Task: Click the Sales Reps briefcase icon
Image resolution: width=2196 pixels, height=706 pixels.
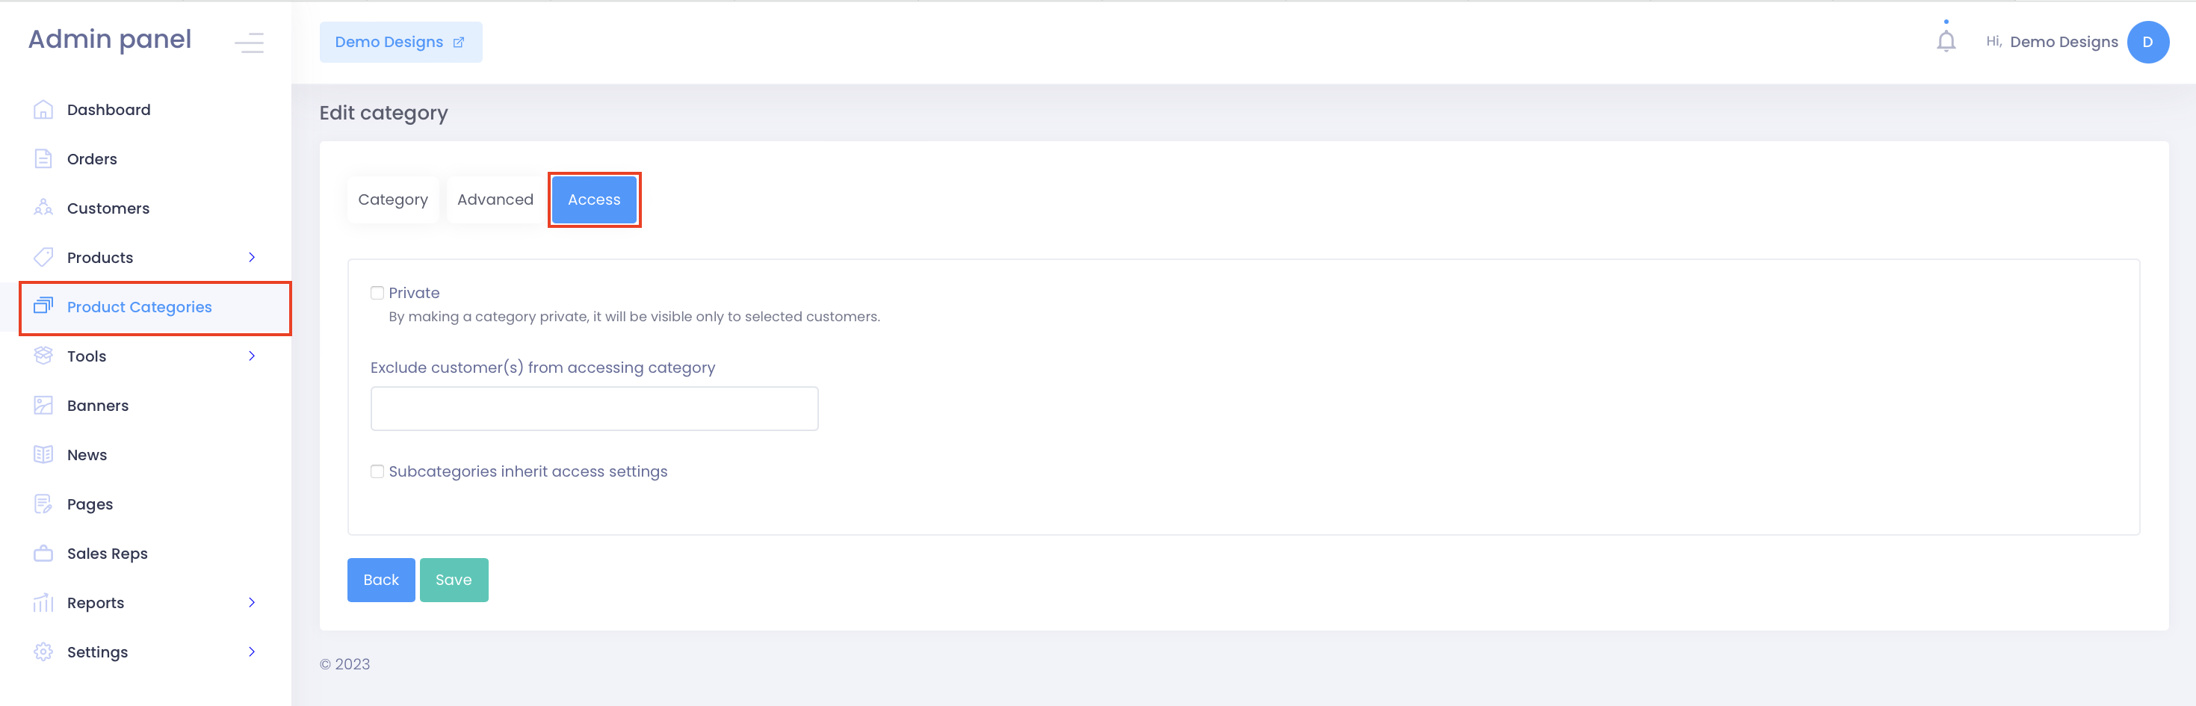Action: click(43, 554)
